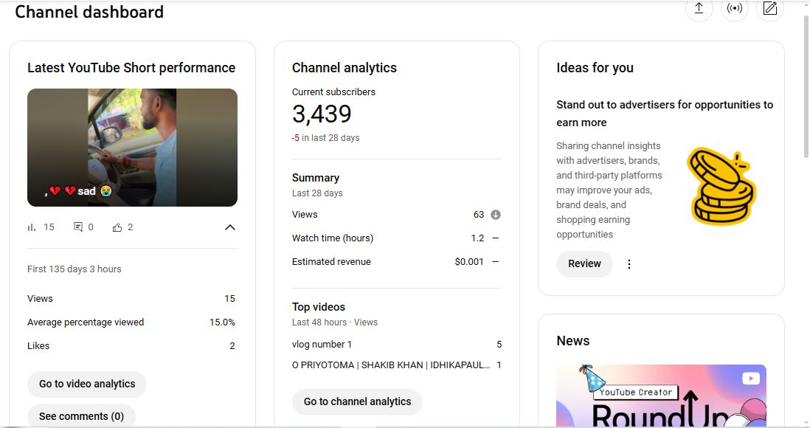This screenshot has width=810, height=428.
Task: Click the Summary heading
Action: (x=316, y=178)
